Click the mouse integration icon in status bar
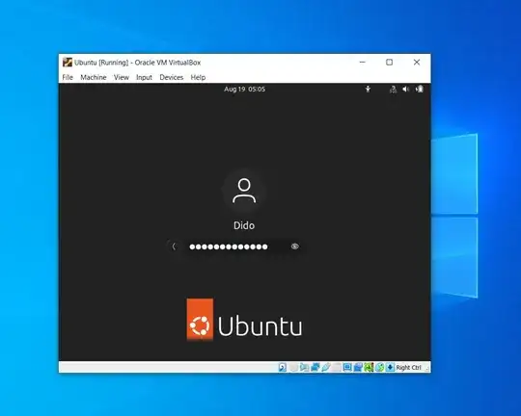Viewport: 521px width, 416px height. 380,367
